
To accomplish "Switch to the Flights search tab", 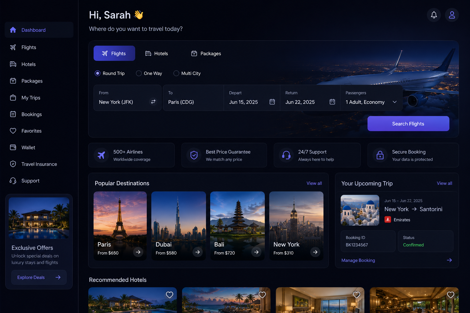I will coord(114,53).
